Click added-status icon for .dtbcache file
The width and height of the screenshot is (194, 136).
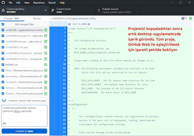pyautogui.click(x=46, y=36)
